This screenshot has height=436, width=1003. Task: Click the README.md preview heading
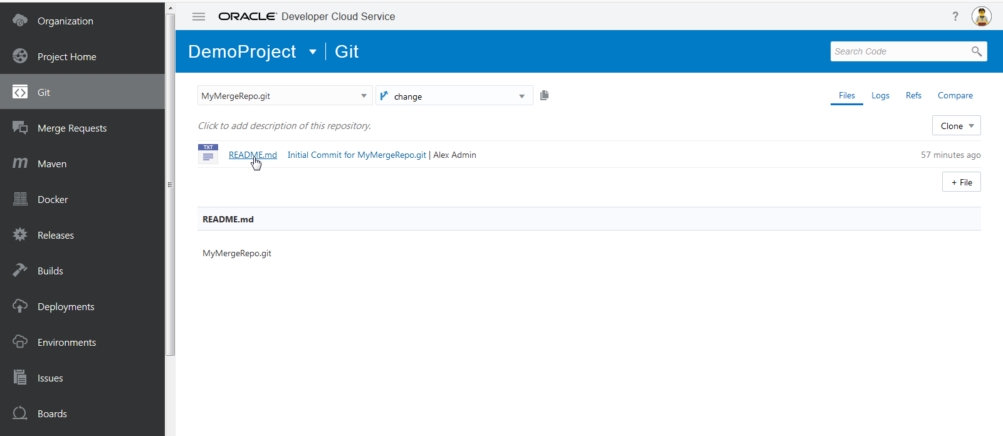click(228, 219)
